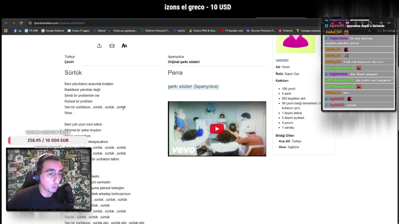The image size is (399, 224).
Task: Click the '5 deyim açıkladı' entry
Action: (x=293, y=118)
